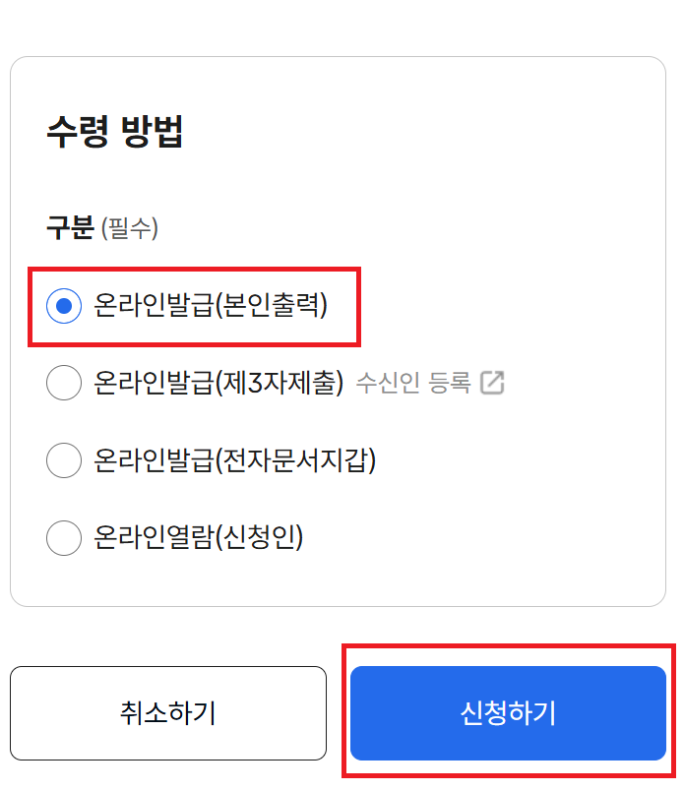This screenshot has width=684, height=791.
Task: Click inside the 수령 방법 card area
Action: pos(340,590)
